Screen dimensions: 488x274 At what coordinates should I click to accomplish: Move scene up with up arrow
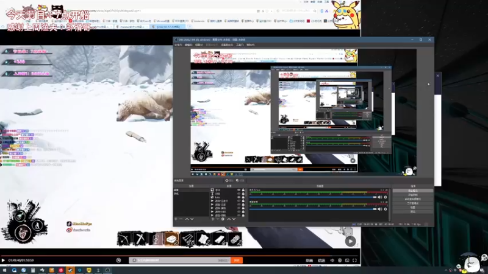pos(187,219)
